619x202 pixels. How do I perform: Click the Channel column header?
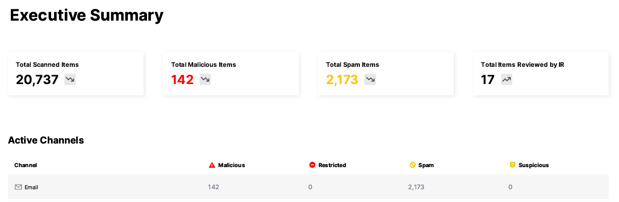tap(26, 165)
